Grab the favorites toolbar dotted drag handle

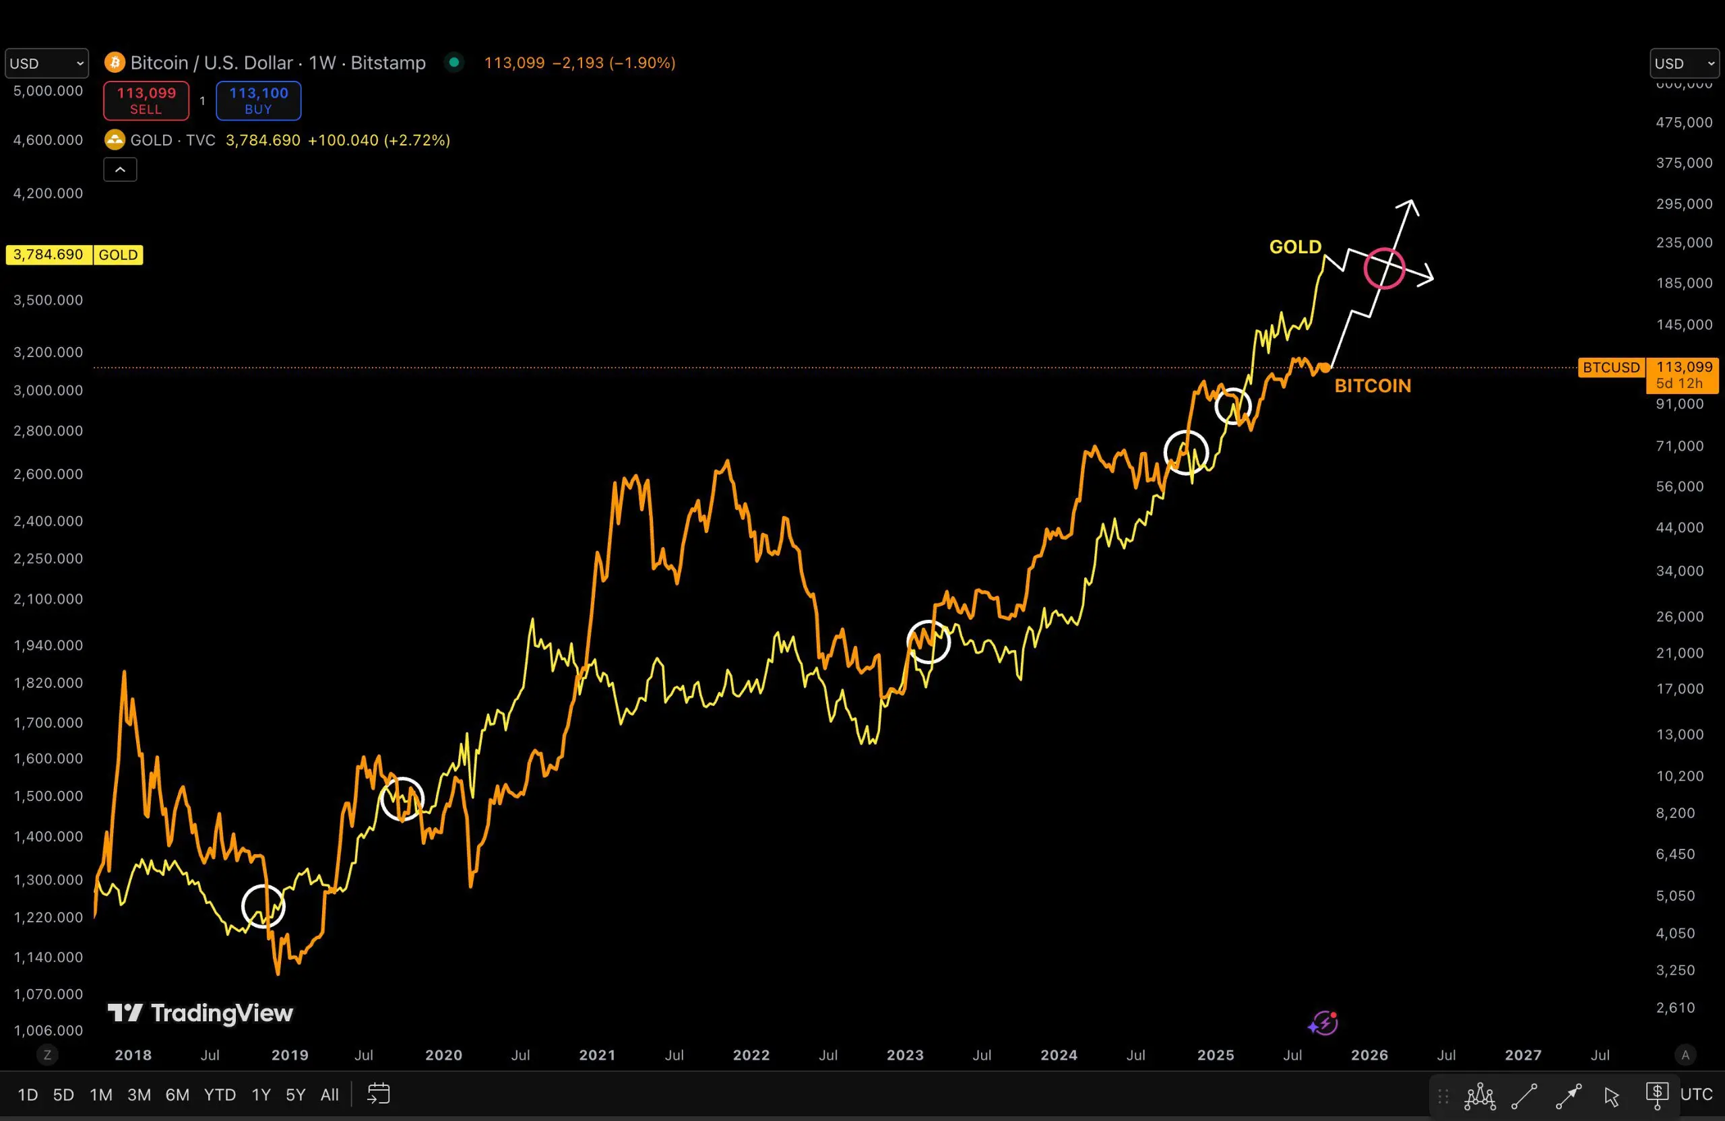click(x=1443, y=1096)
